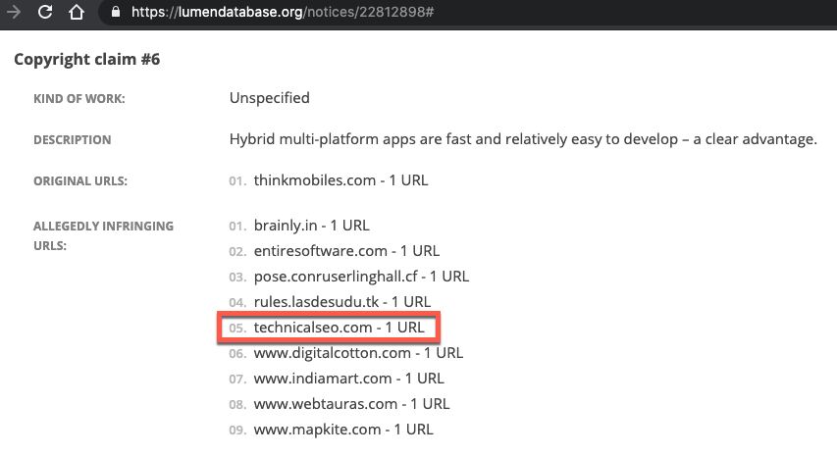Viewport: 837px width, 457px height.
Task: Go to the browser home icon
Action: [x=77, y=12]
